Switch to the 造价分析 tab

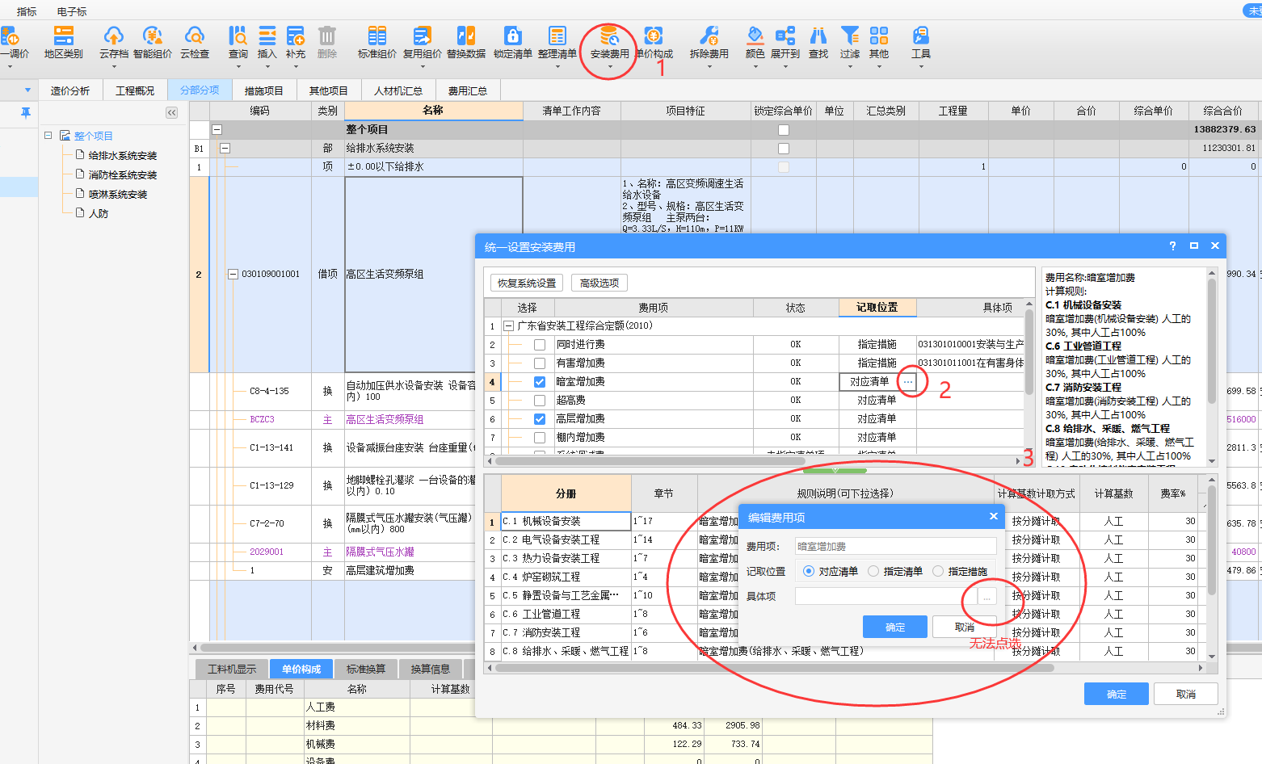70,90
